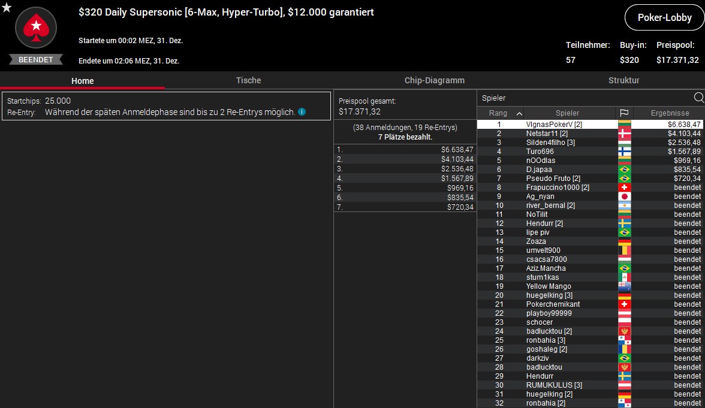Select the first place prize row
This screenshot has height=408, width=705.
405,149
